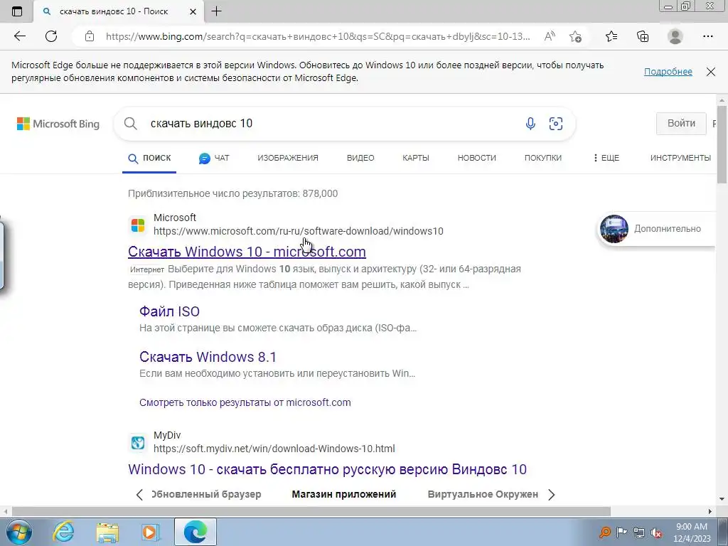Launch Internet Explorer from taskbar
Viewport: 728px width, 546px height.
(63, 532)
